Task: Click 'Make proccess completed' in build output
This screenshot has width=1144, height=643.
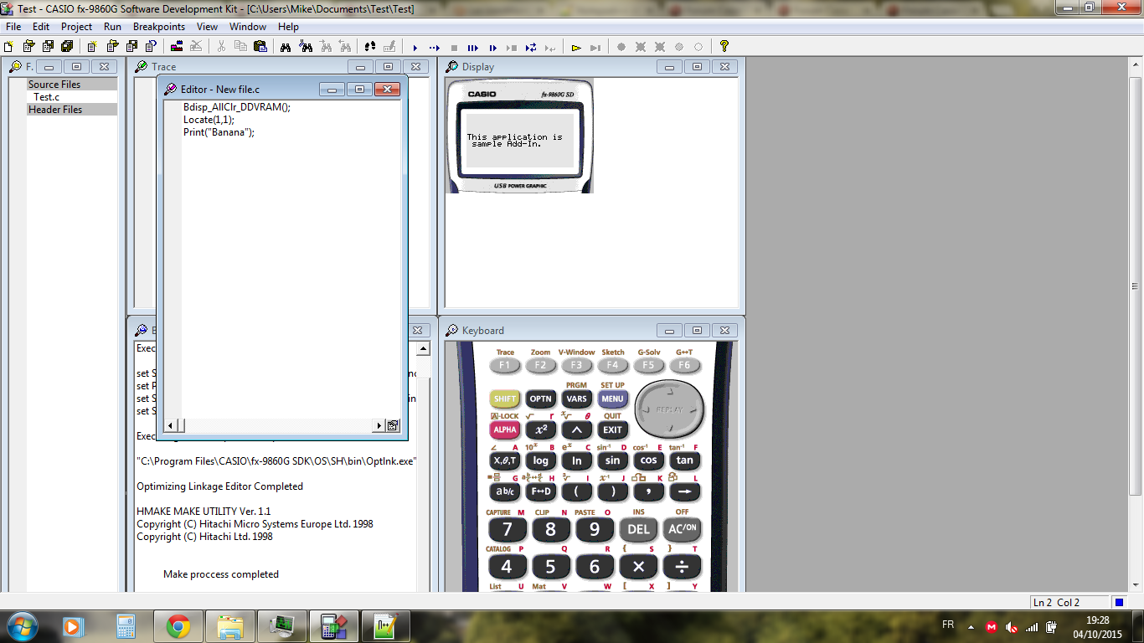Action: (221, 574)
